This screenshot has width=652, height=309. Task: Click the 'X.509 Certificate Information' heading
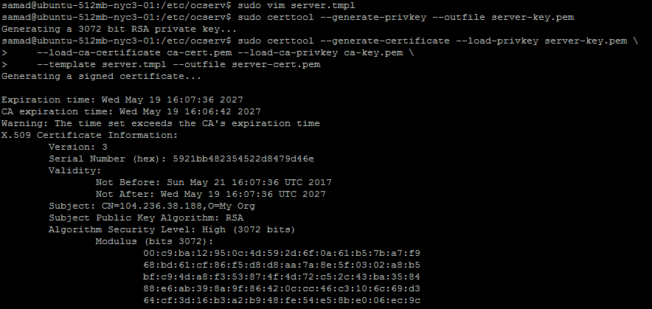pyautogui.click(x=90, y=135)
